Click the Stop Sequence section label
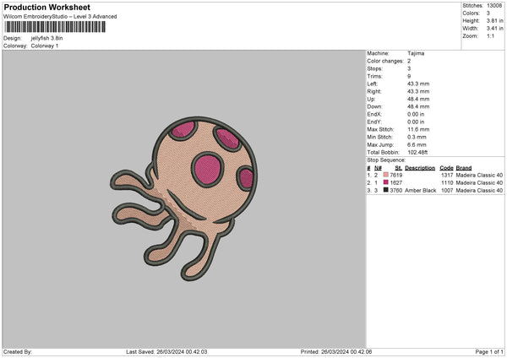Screen dimensions: 507x358 point(386,160)
